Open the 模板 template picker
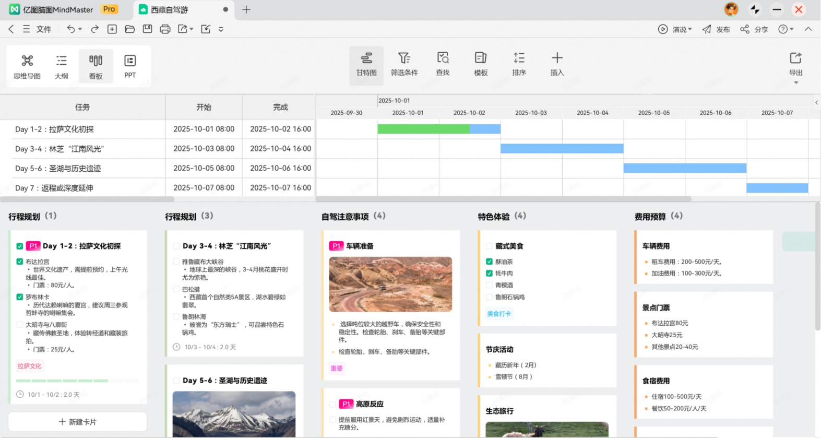 (x=481, y=65)
